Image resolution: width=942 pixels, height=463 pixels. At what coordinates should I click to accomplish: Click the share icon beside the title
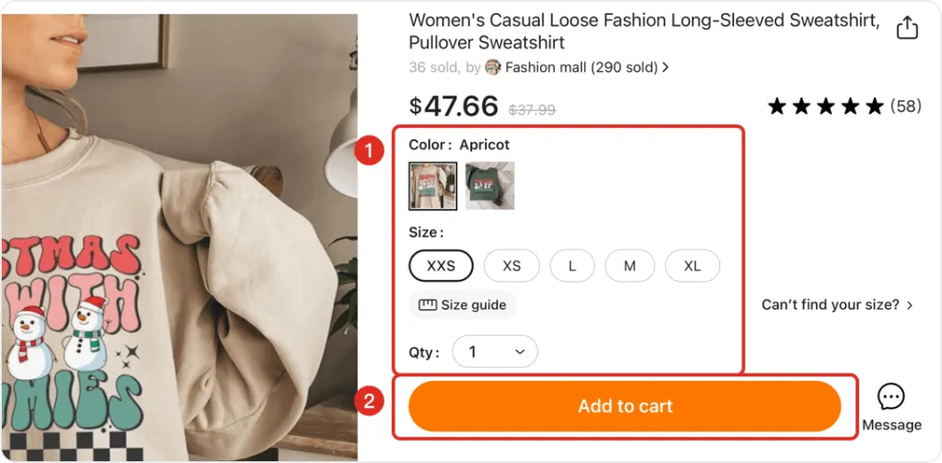[x=907, y=28]
